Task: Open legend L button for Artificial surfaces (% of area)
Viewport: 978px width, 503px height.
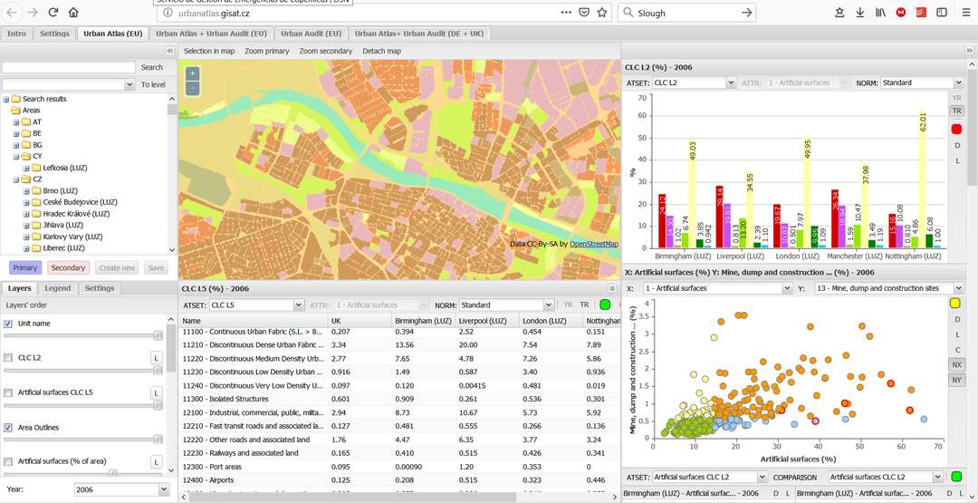Action: pyautogui.click(x=156, y=462)
